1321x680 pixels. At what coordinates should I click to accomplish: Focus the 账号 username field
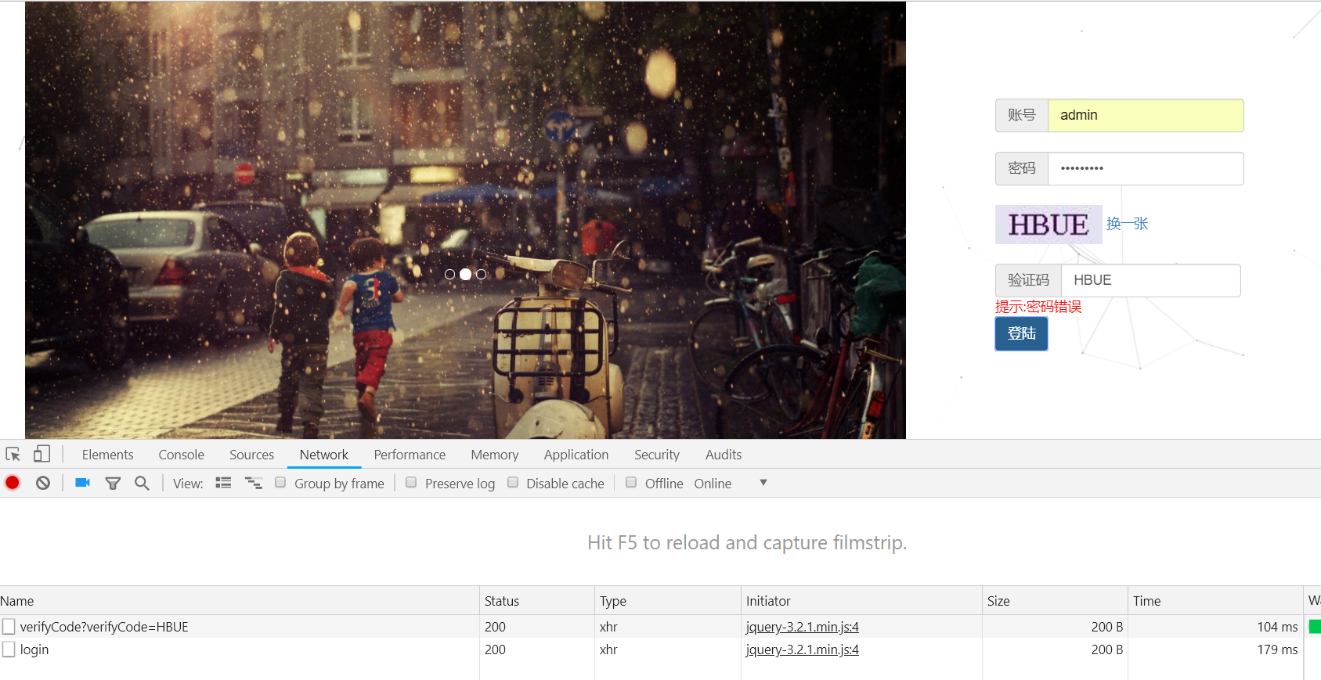pos(1145,115)
